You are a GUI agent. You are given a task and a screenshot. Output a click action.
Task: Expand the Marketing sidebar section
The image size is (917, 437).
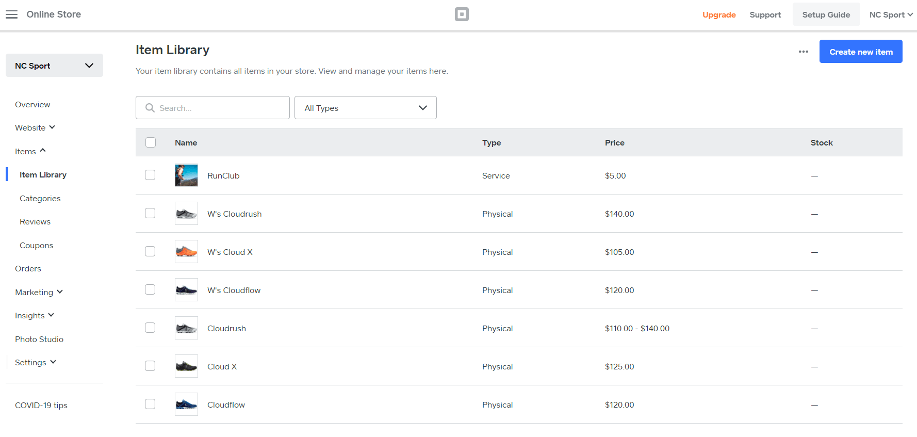(39, 292)
